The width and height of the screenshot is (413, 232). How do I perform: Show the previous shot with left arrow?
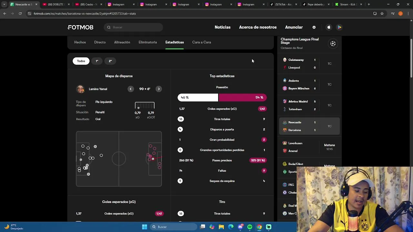(x=131, y=89)
